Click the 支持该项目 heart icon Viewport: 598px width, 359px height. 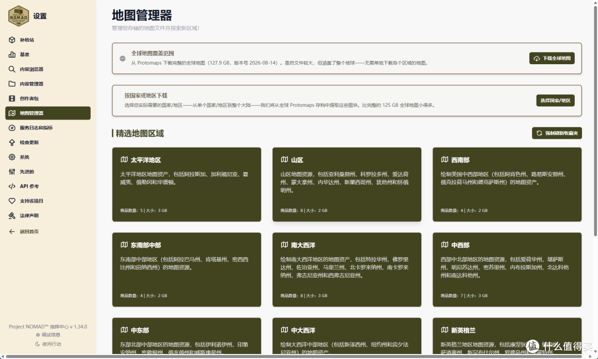(12, 201)
